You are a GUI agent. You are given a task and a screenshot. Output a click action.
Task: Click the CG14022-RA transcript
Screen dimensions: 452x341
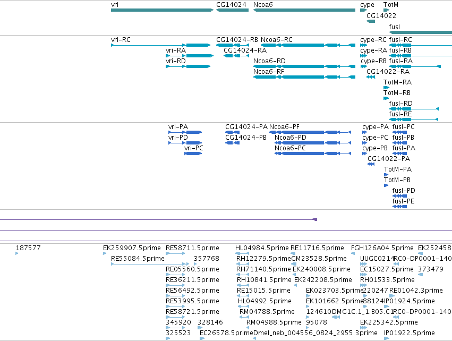(x=371, y=77)
